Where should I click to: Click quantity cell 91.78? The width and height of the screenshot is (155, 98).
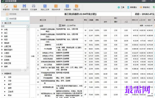[91, 53]
